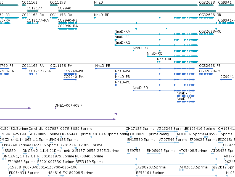Select the AT15245.3prime EST label
The height and width of the screenshot is (177, 235).
point(171,129)
